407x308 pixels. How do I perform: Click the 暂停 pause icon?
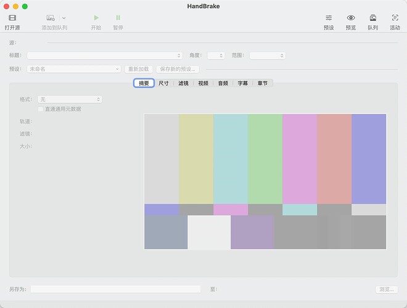(118, 18)
